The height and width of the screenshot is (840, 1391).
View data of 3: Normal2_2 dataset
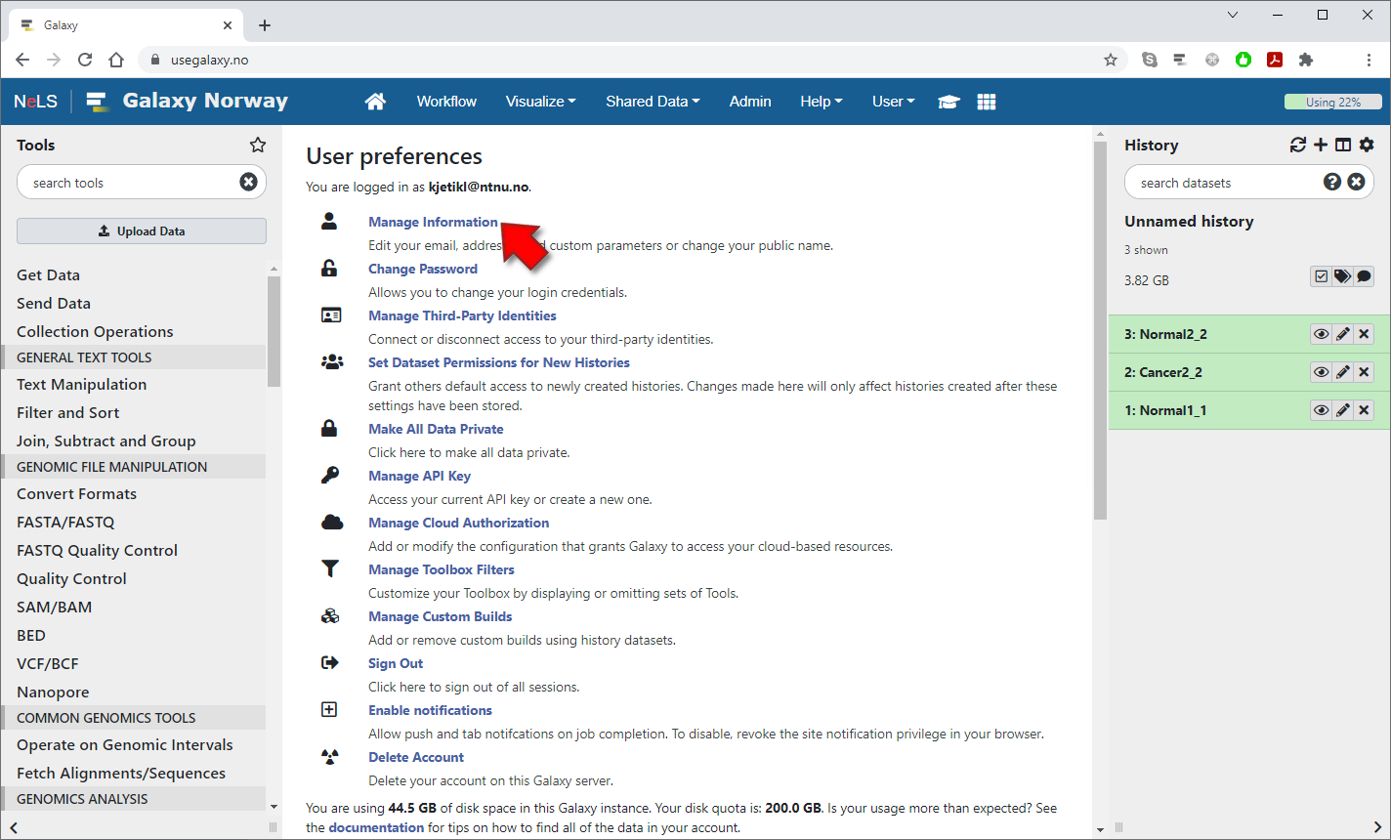coord(1321,334)
